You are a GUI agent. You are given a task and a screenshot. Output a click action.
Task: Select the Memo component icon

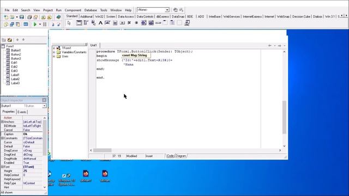[115, 23]
